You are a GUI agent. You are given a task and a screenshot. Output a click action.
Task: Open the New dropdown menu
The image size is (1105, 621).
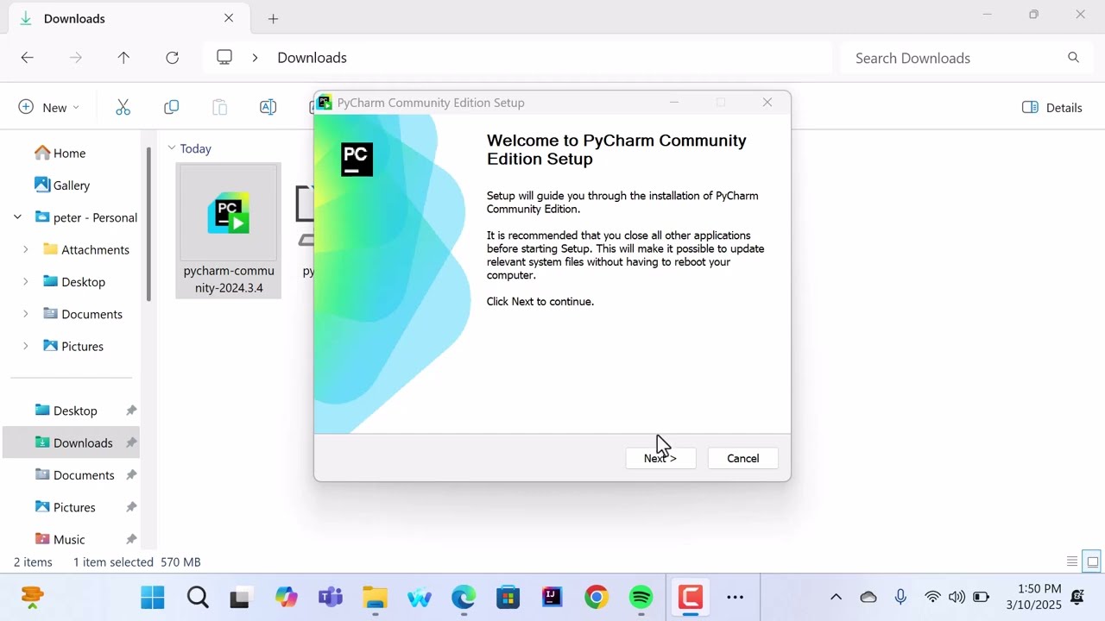(49, 107)
